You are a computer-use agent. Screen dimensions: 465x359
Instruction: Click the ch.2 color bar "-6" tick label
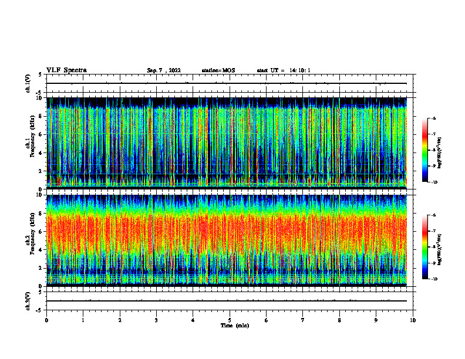coord(433,215)
